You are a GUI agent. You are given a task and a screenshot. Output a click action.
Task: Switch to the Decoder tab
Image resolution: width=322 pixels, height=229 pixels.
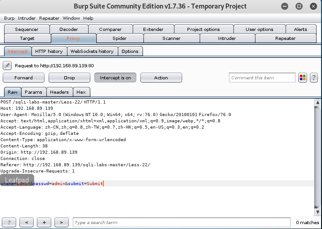(x=69, y=29)
